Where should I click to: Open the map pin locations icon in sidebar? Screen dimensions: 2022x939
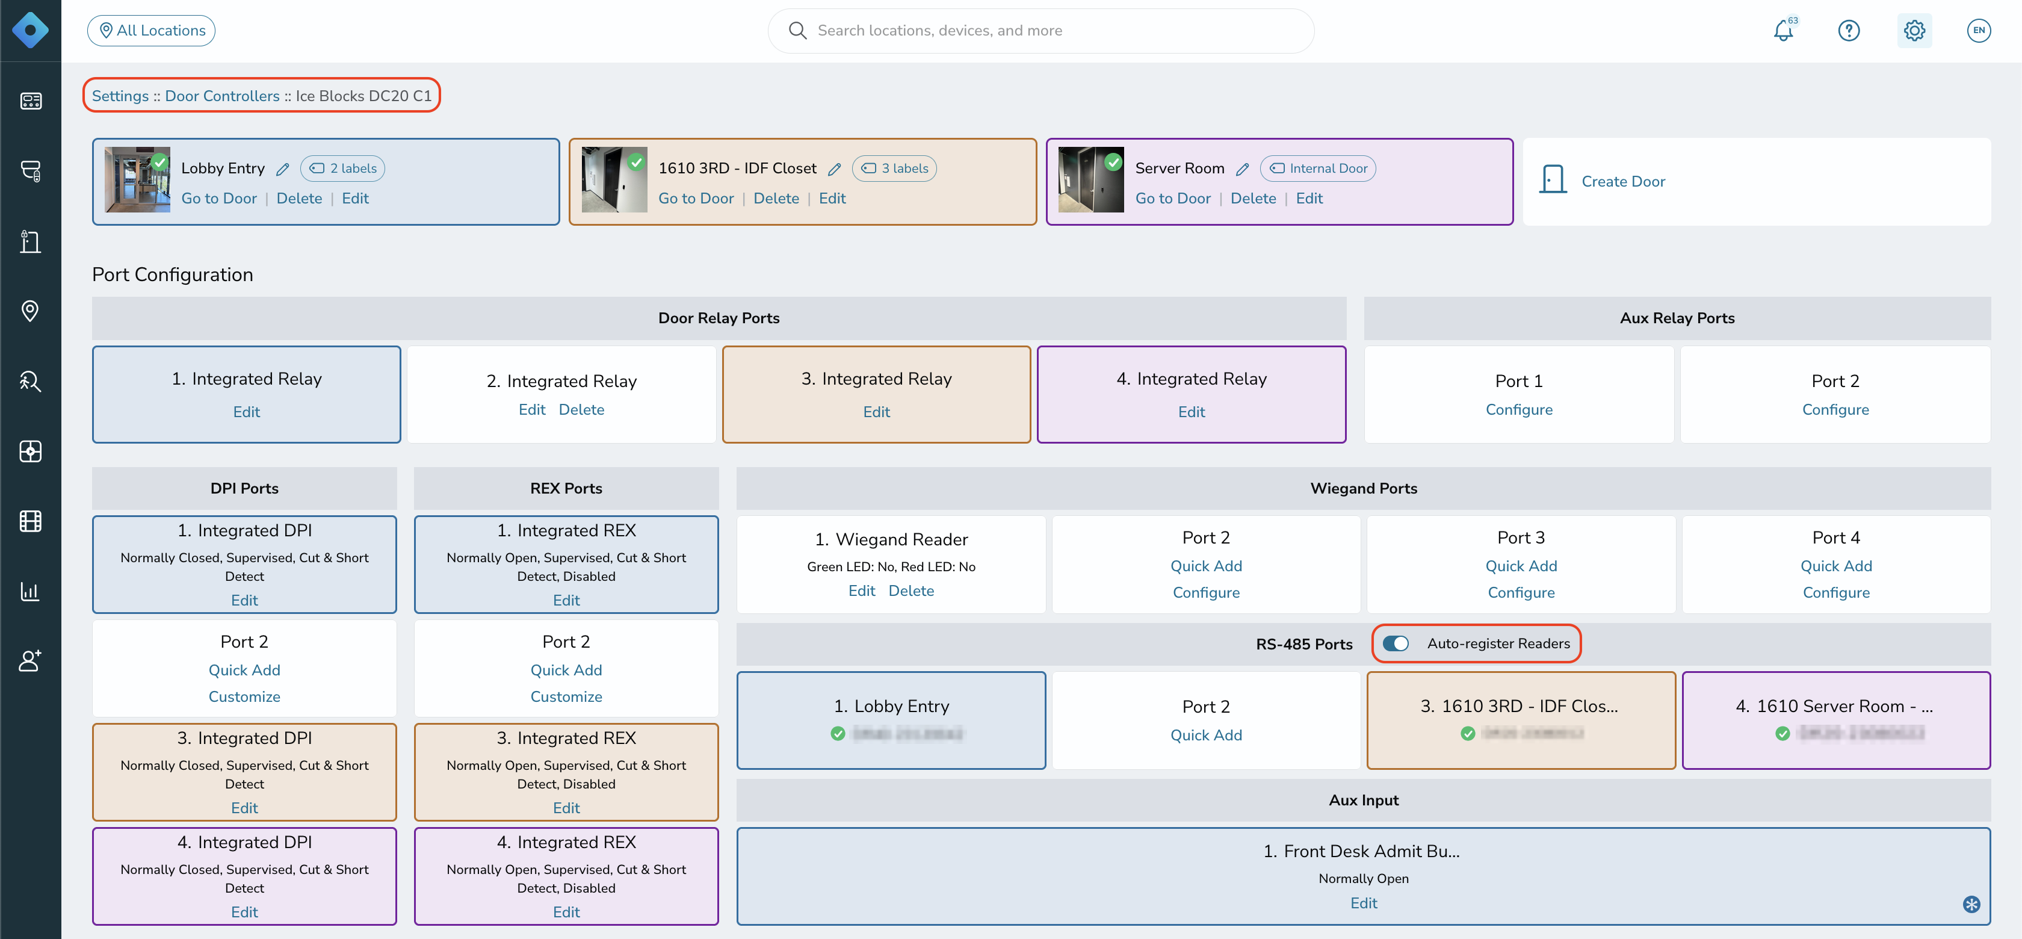(x=30, y=311)
